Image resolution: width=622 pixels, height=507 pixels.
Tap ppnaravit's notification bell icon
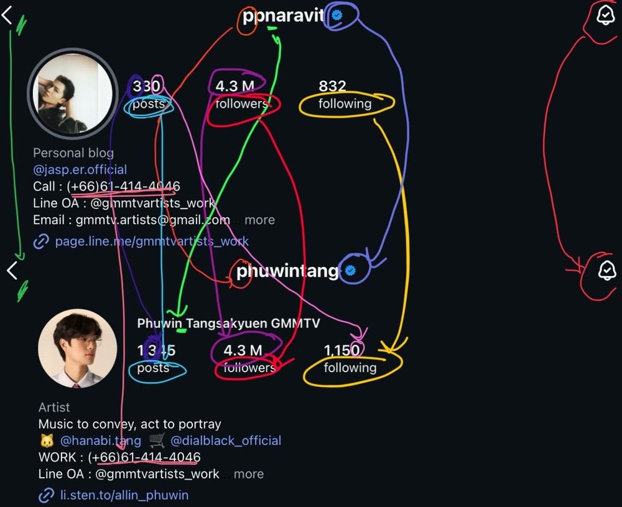click(x=606, y=15)
